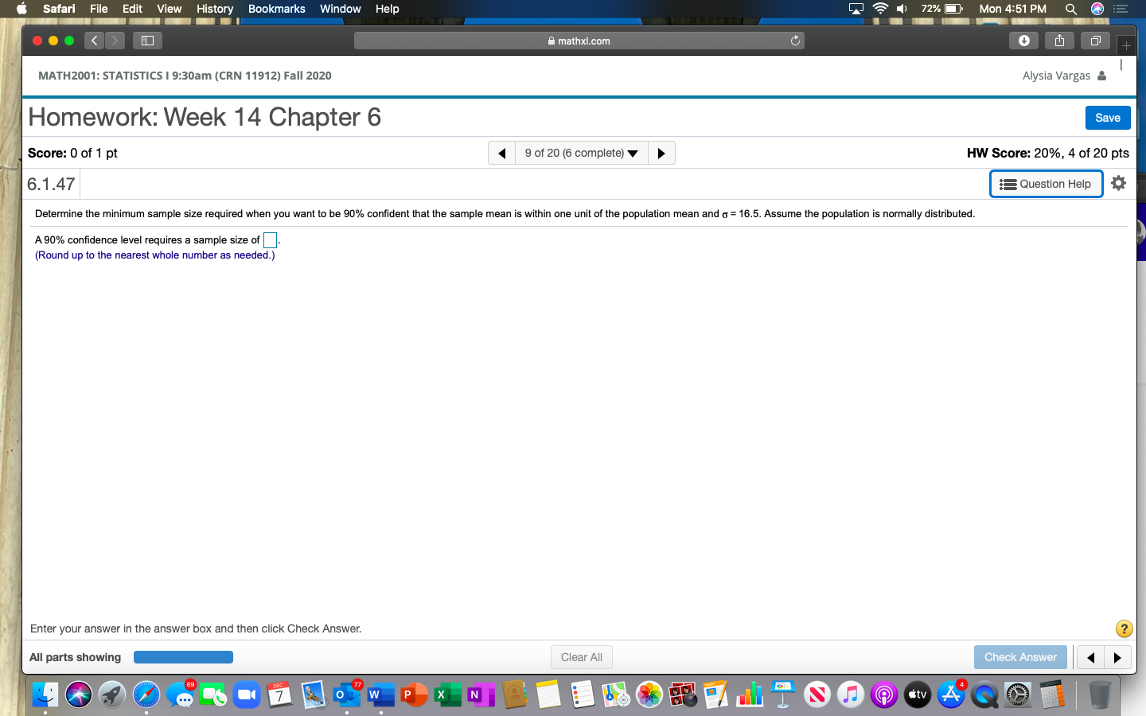Viewport: 1146px width, 716px height.
Task: Open the Apple menu
Action: pos(21,9)
